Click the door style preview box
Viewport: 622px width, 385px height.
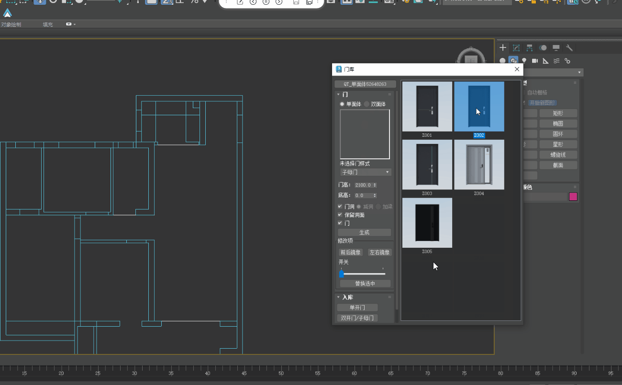point(365,134)
